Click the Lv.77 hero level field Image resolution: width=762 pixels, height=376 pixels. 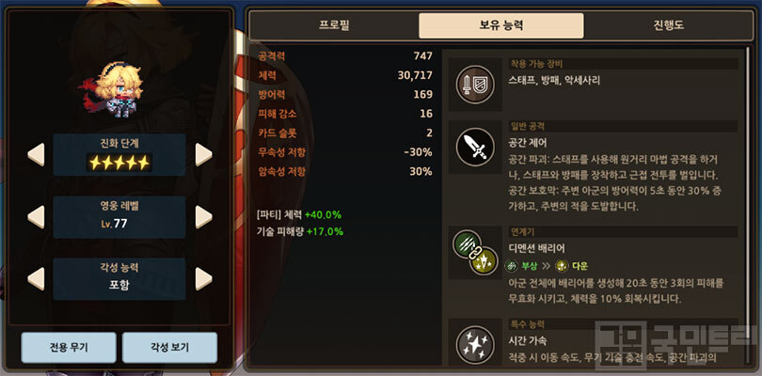point(119,217)
